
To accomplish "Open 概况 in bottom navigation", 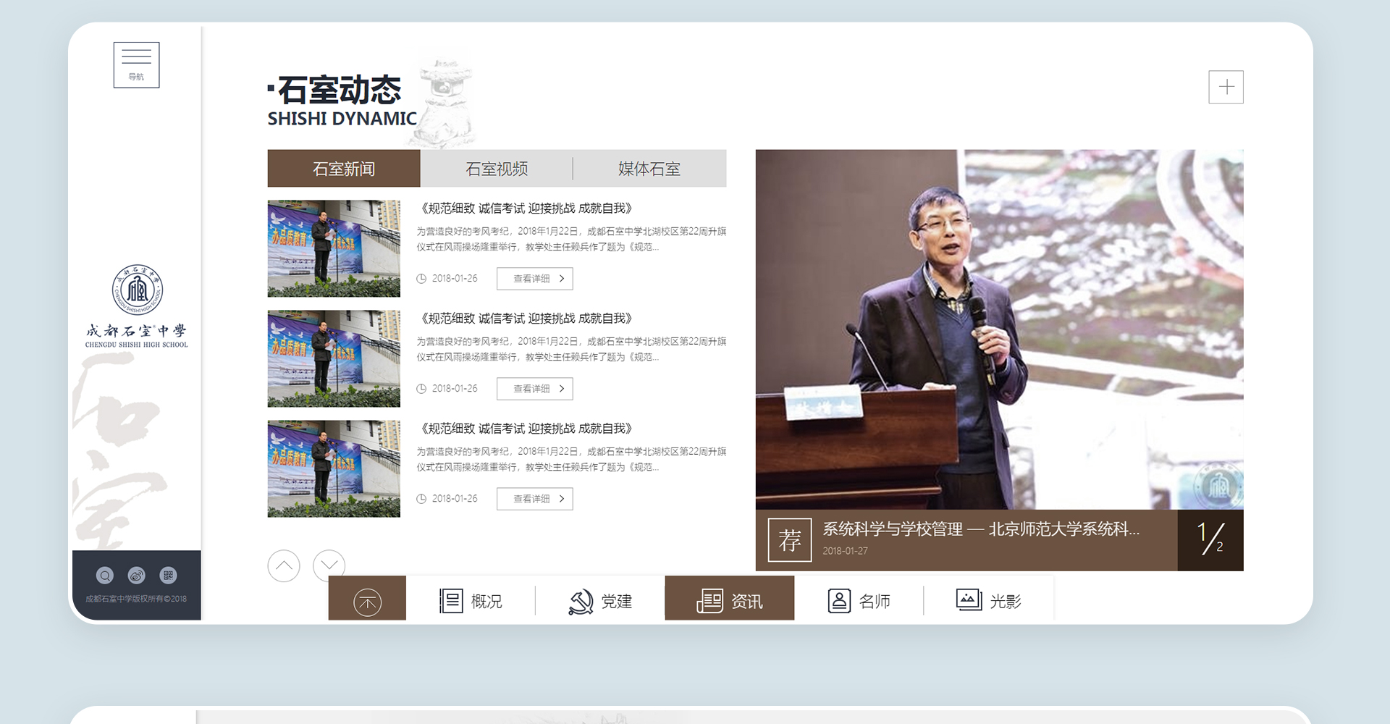I will [471, 601].
